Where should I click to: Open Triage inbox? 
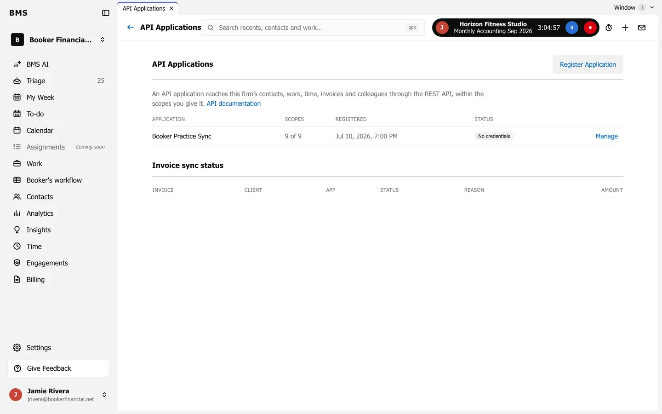(x=58, y=81)
